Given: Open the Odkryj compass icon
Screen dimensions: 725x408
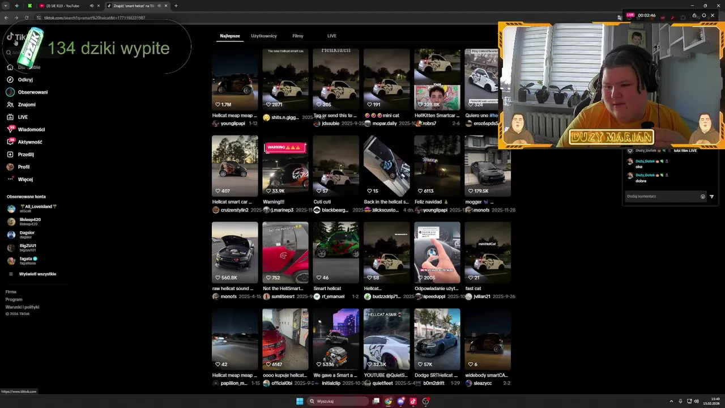Looking at the screenshot, I should pyautogui.click(x=10, y=80).
